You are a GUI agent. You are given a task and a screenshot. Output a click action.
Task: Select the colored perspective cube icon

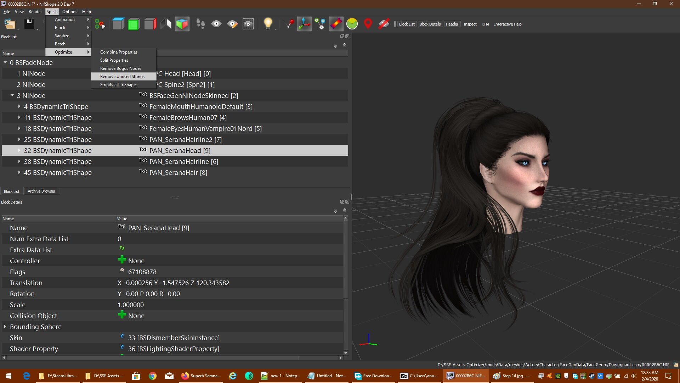(182, 24)
